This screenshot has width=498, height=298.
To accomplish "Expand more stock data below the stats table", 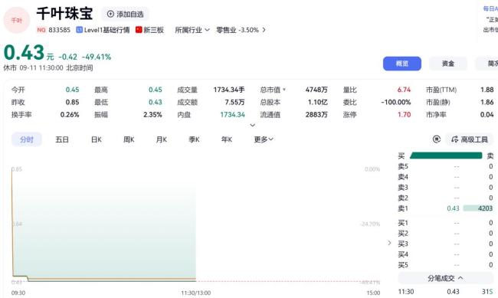I will tap(253, 125).
